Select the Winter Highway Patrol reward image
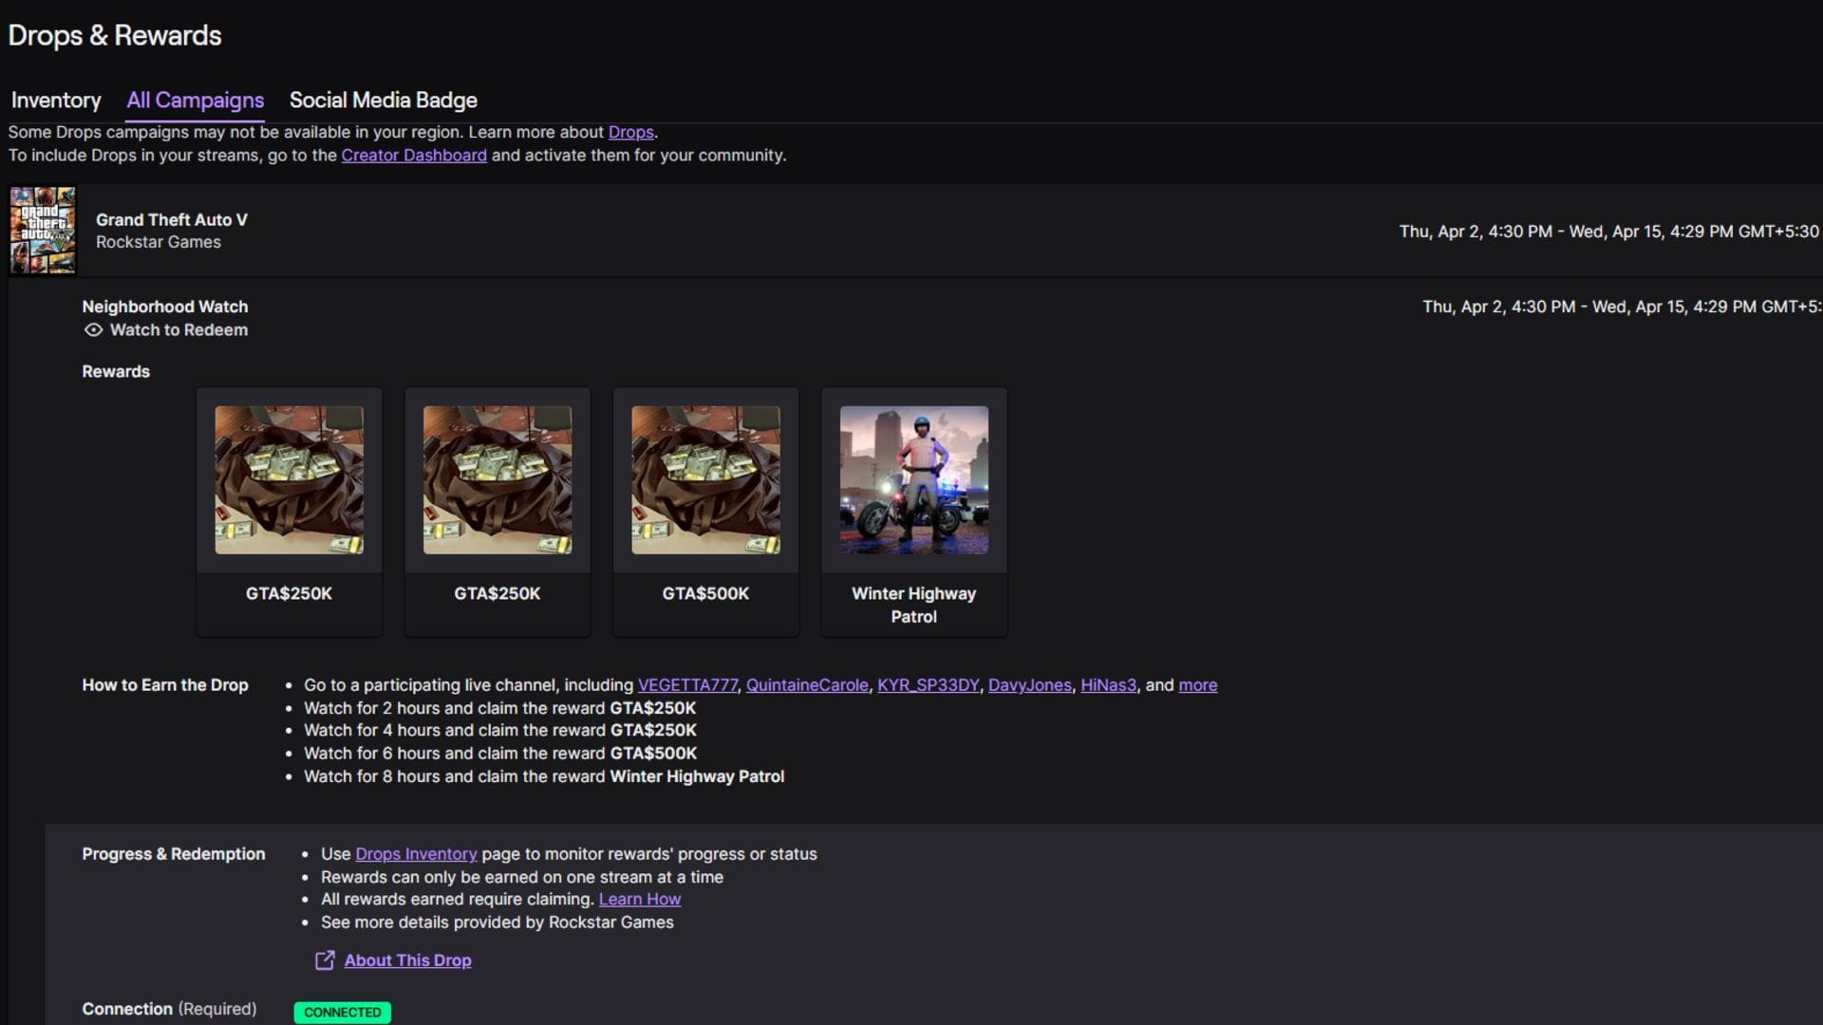1823x1025 pixels. pos(913,480)
